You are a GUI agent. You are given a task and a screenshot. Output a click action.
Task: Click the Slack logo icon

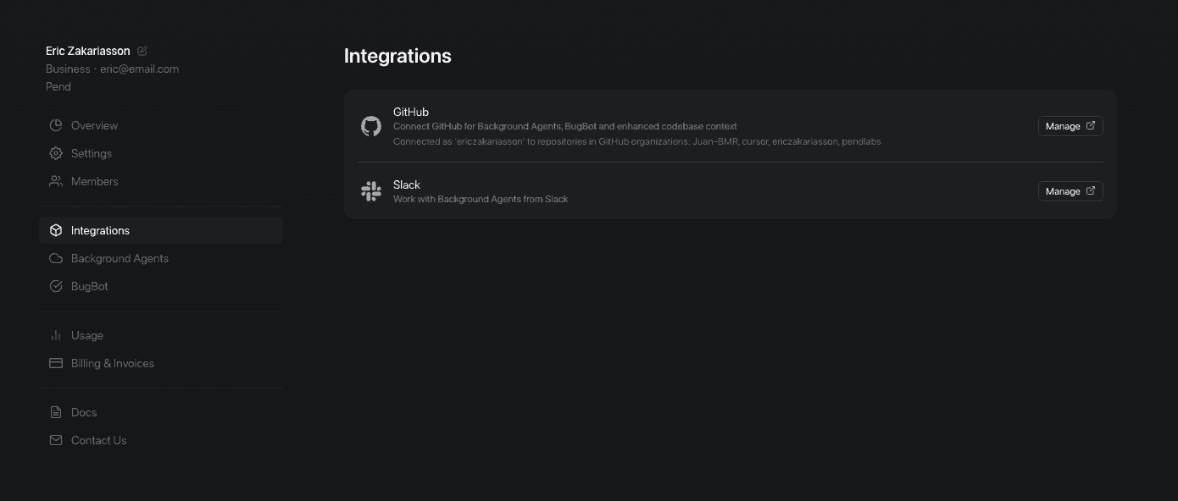coord(370,190)
